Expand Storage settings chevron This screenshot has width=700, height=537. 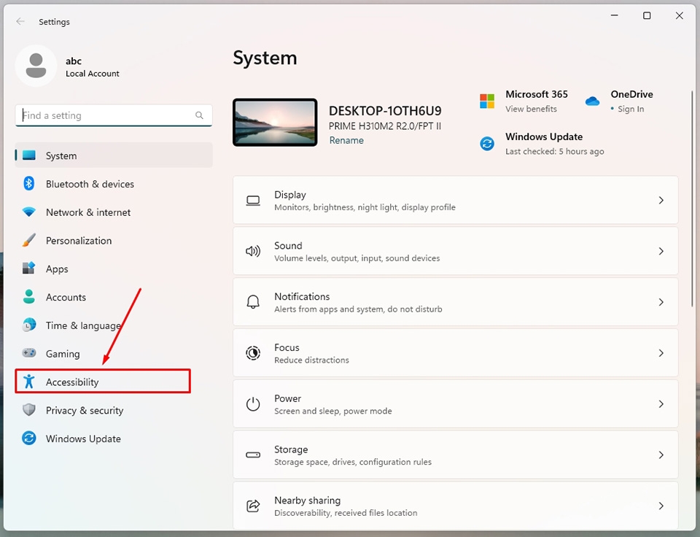661,455
